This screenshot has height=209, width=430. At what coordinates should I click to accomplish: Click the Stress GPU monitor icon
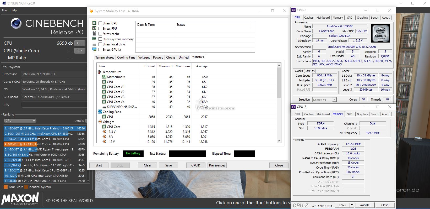pyautogui.click(x=94, y=49)
